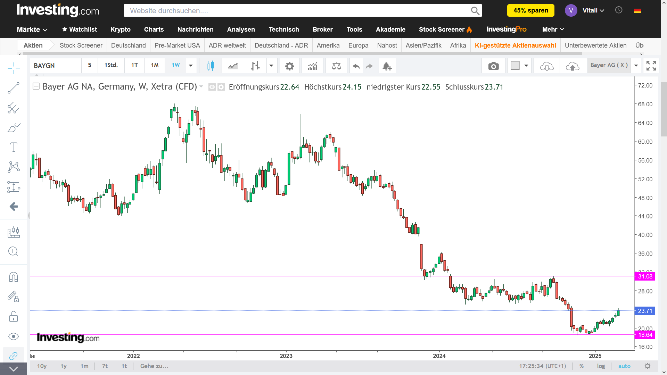Click the 45% sparen button
Image resolution: width=667 pixels, height=375 pixels.
coord(530,10)
